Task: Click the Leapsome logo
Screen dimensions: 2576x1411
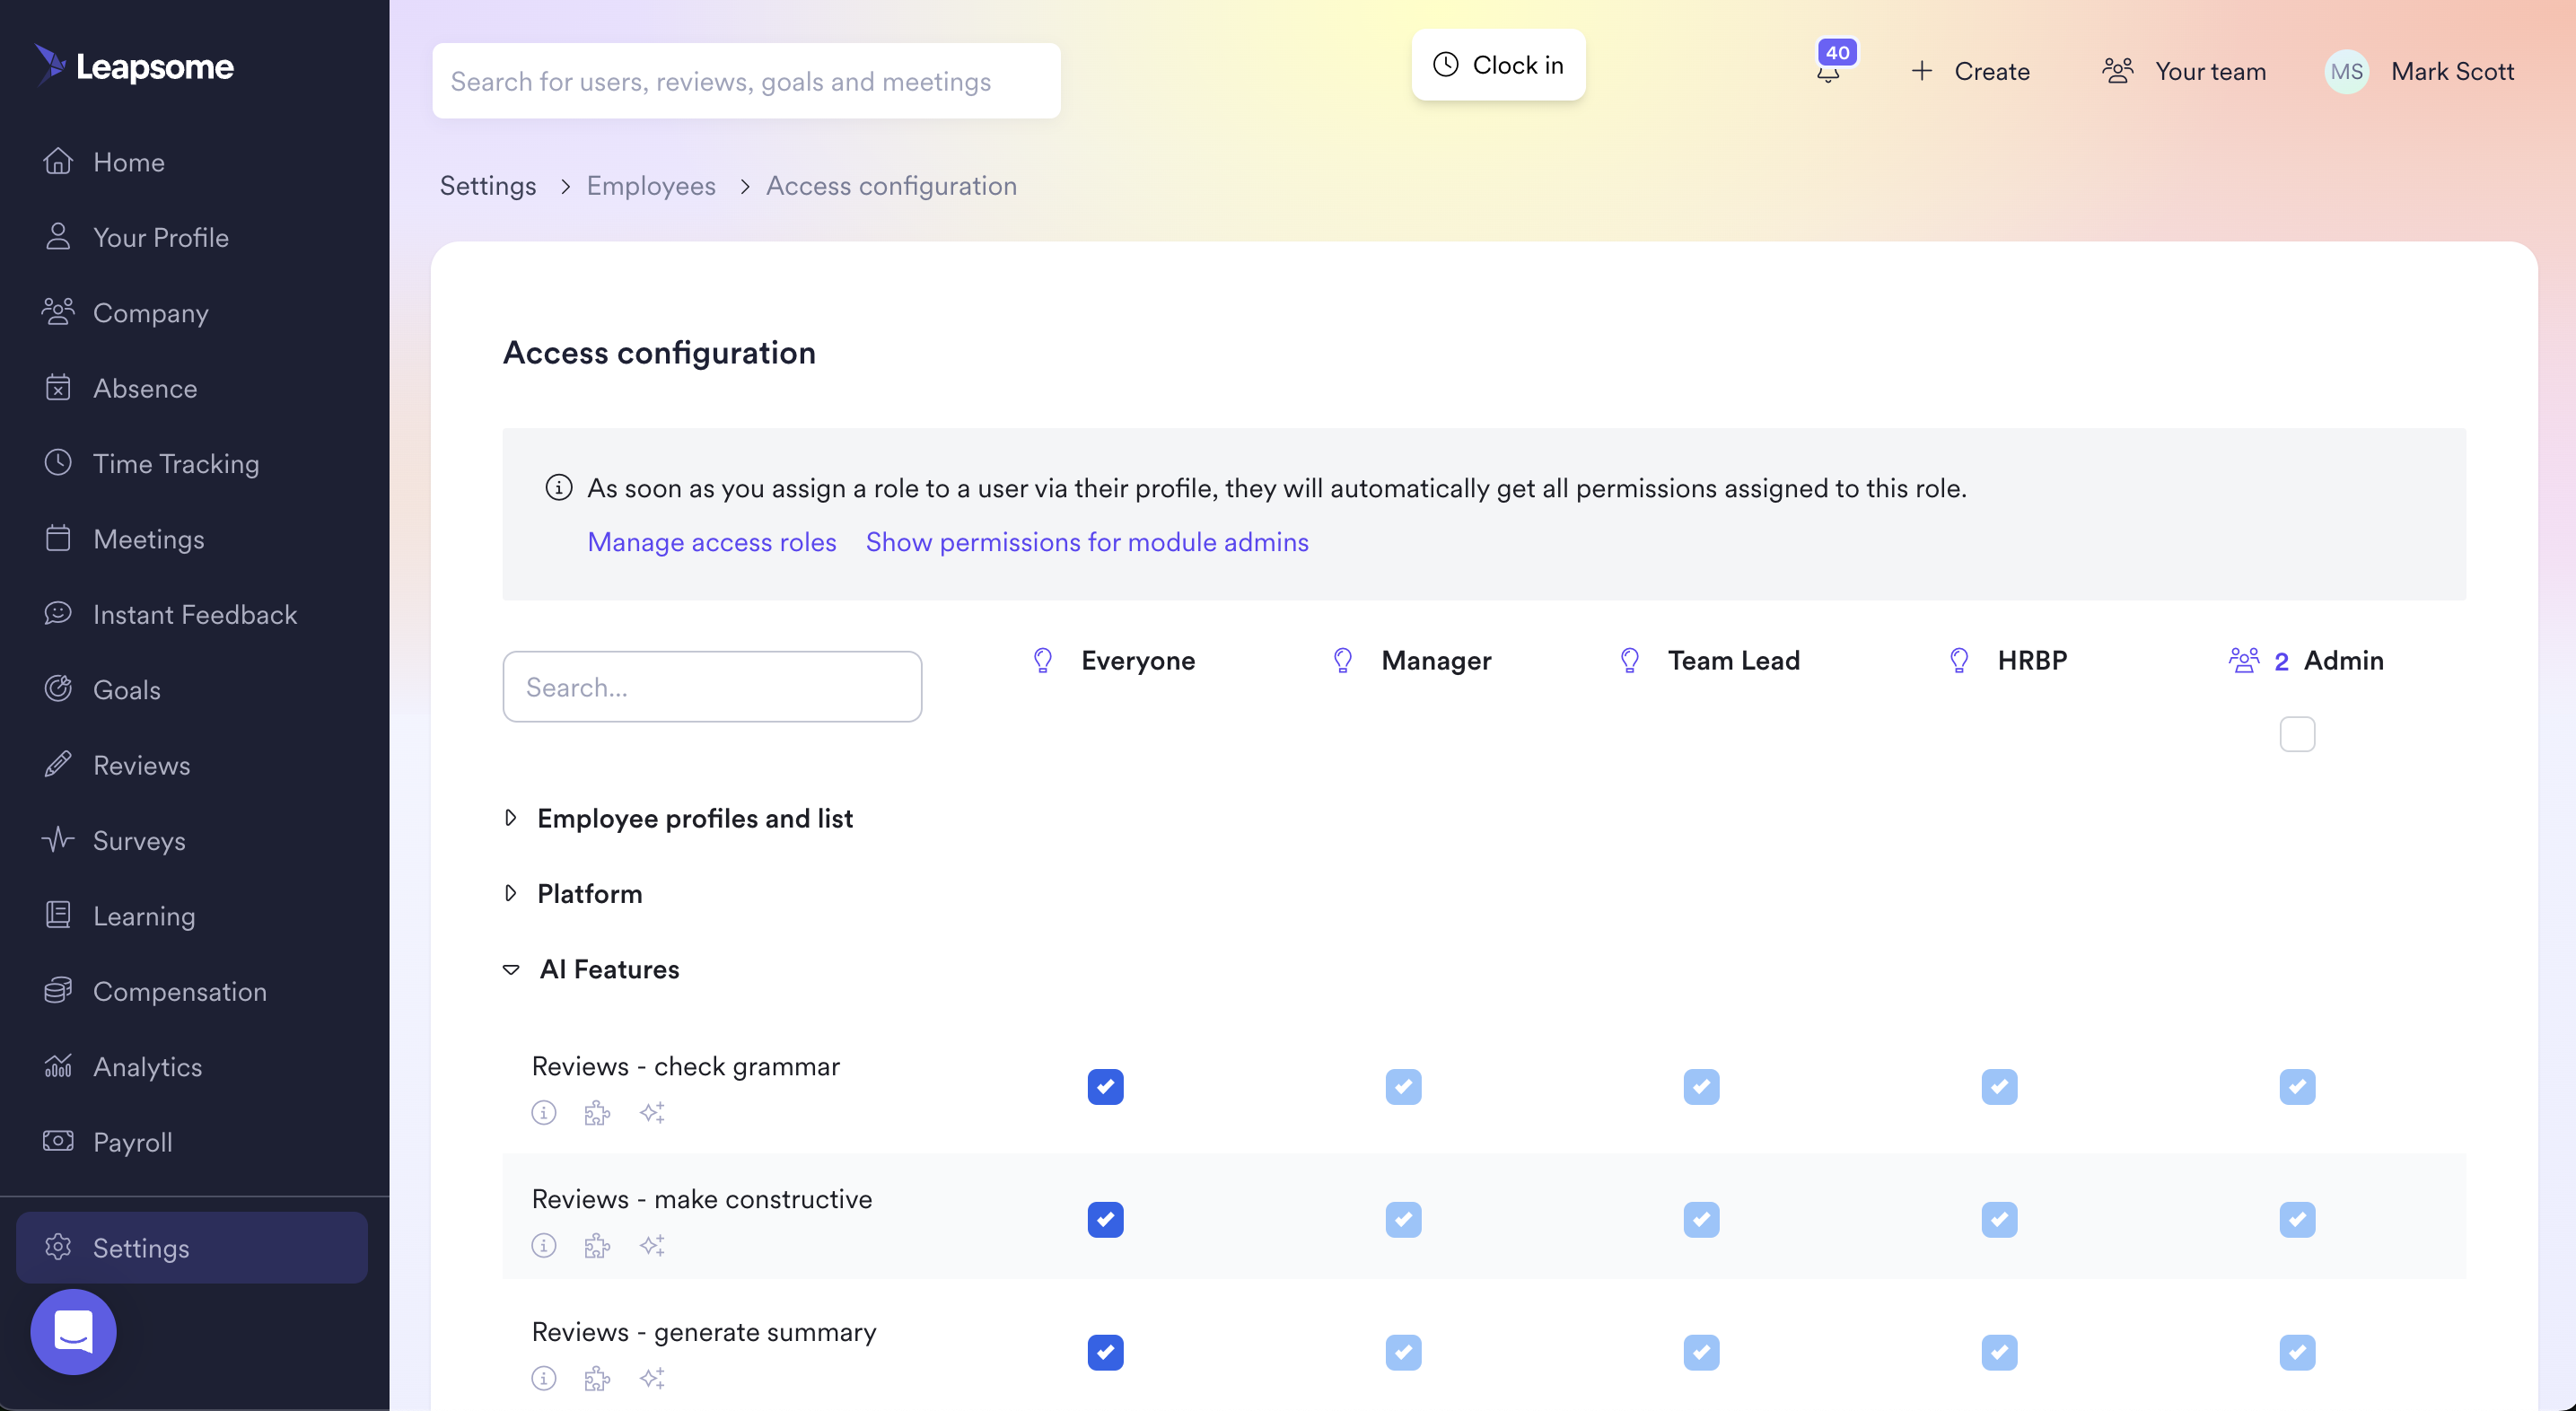Action: click(x=134, y=66)
